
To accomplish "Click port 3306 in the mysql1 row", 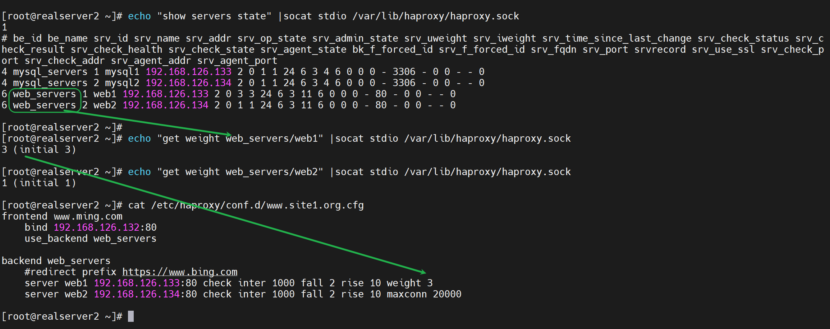I will coord(404,72).
